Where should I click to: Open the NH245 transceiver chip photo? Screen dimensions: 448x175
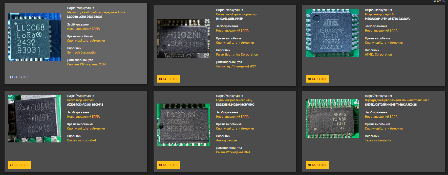[332, 118]
